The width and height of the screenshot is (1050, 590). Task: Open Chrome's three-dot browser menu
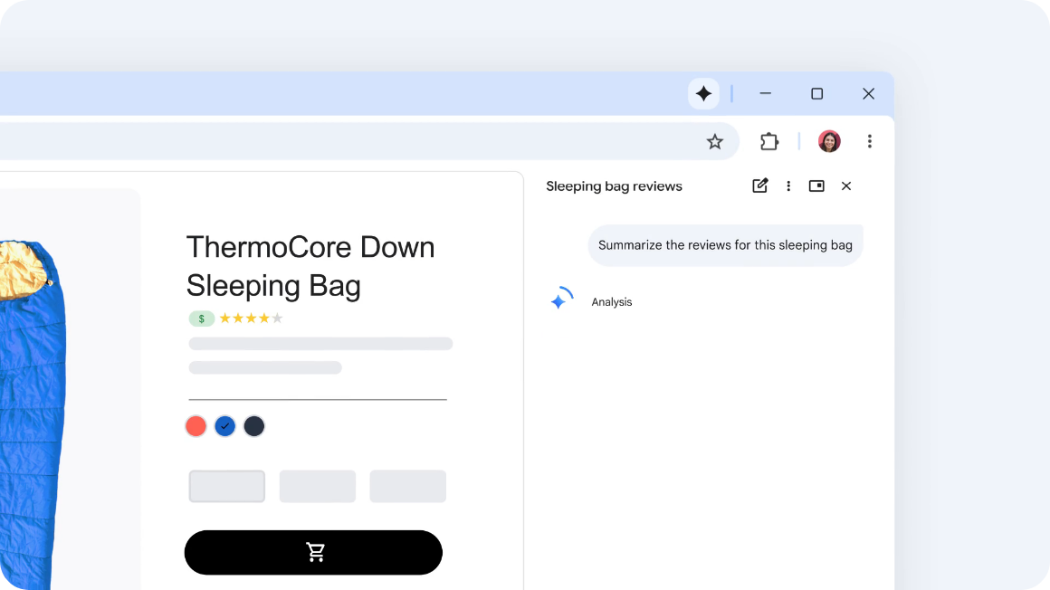[869, 141]
